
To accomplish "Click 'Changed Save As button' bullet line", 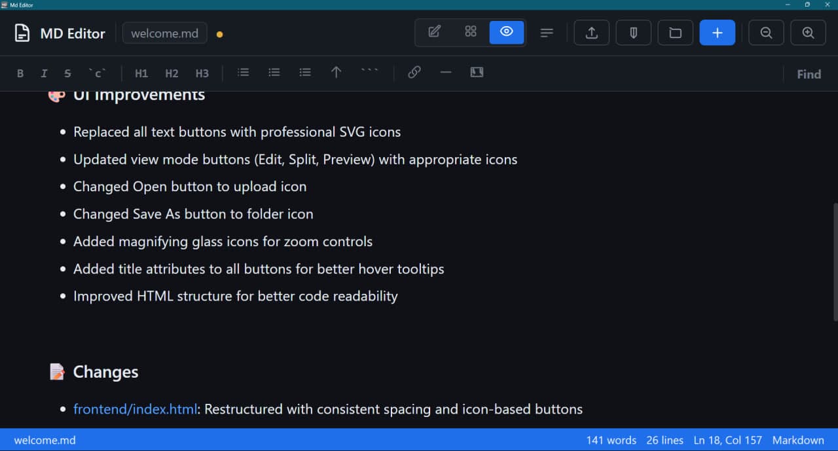I will pyautogui.click(x=193, y=214).
